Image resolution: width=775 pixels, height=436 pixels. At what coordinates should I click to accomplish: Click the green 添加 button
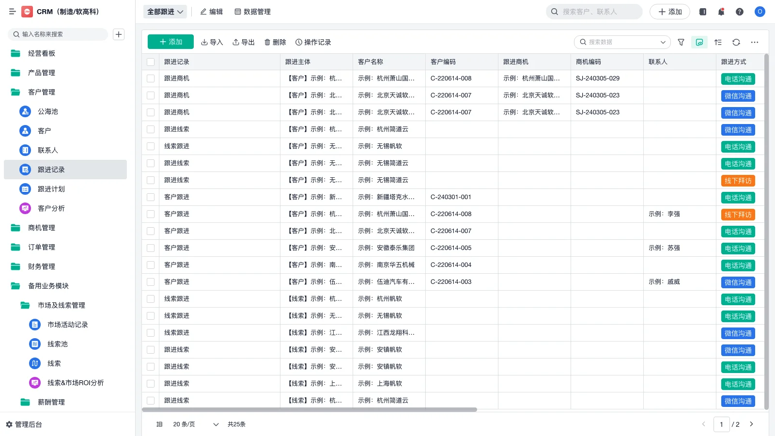(x=170, y=42)
